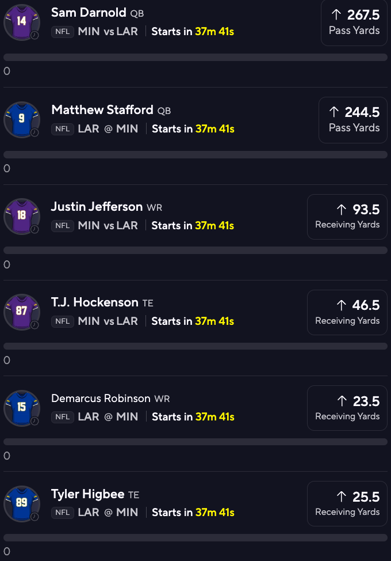Pick the 25.5 Receiving Yards box for Higbee
Image resolution: width=391 pixels, height=561 pixels.
[x=347, y=503]
